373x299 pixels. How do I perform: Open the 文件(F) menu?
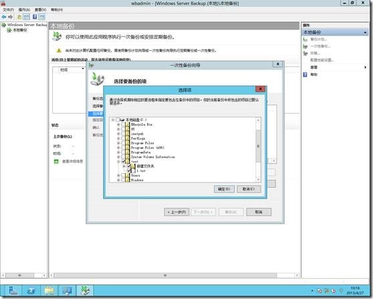pyautogui.click(x=8, y=10)
